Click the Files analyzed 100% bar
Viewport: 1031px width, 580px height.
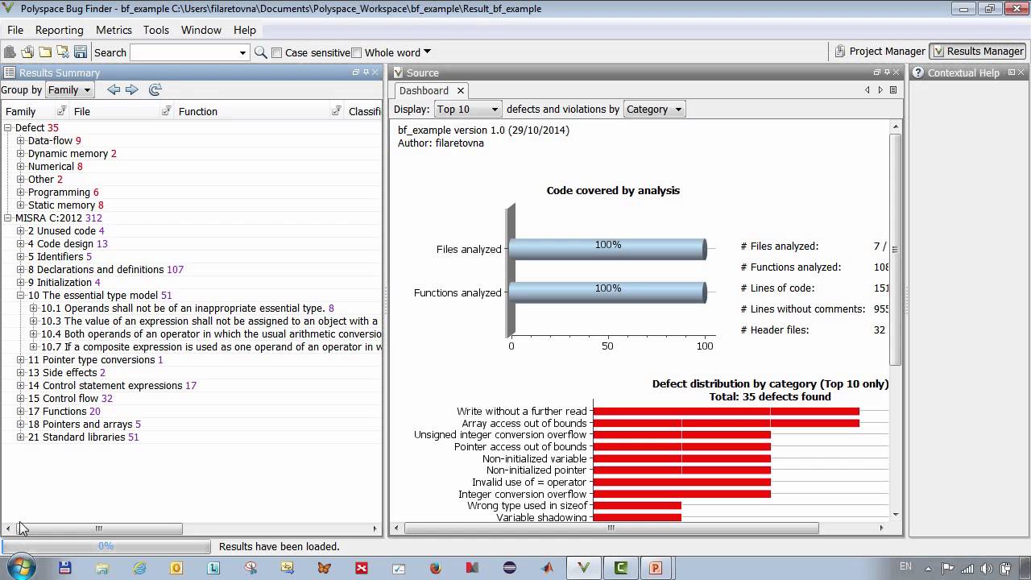607,249
